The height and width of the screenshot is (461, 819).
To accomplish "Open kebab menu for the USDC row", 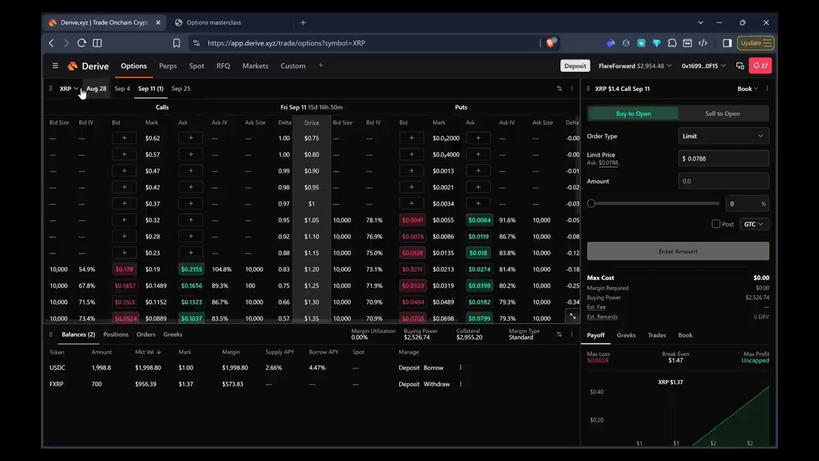I will [460, 367].
